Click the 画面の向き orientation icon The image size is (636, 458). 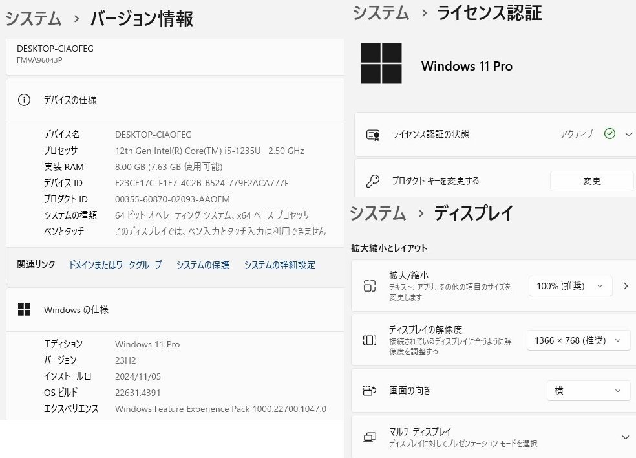point(370,391)
